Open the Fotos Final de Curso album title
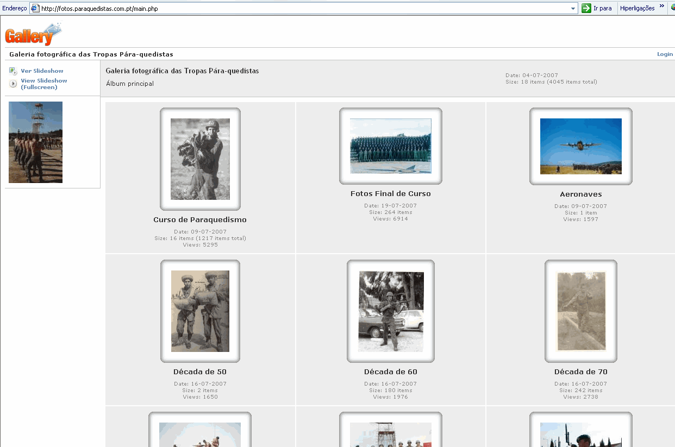Viewport: 675px width, 447px height. pos(391,194)
